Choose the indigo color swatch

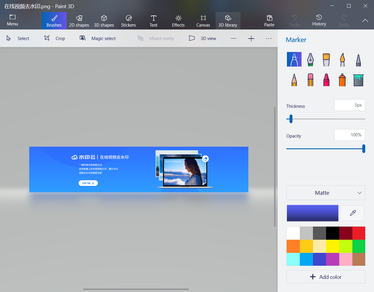click(x=319, y=259)
